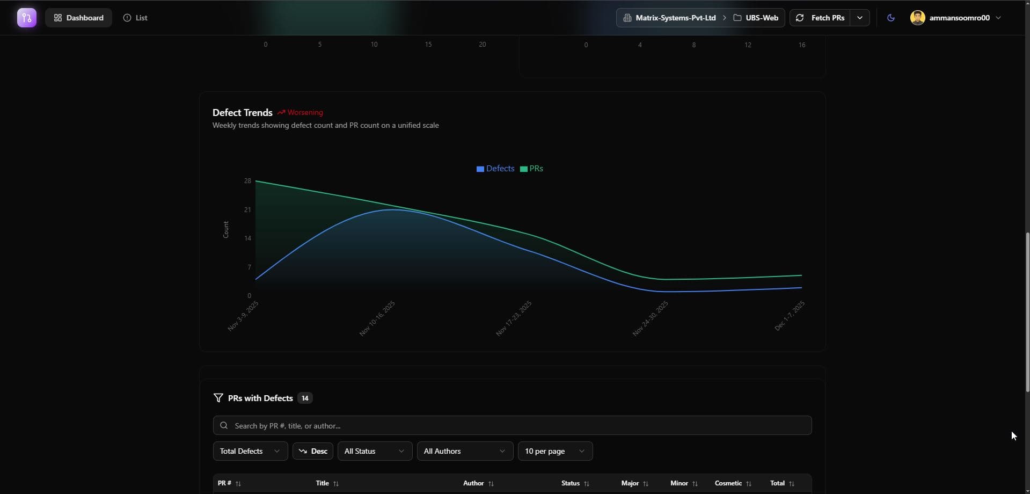Click the search field for PRs

click(512, 425)
